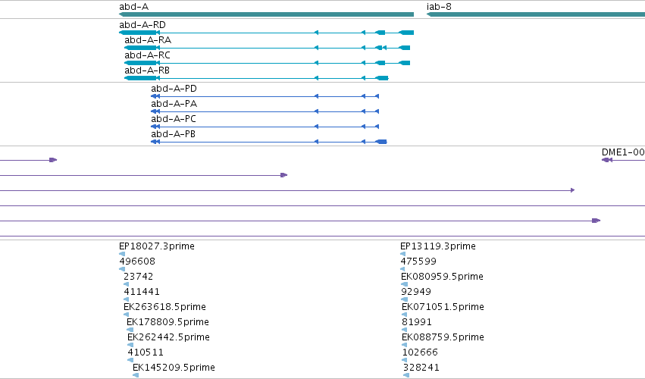Click the insertion marker below 475599
The height and width of the screenshot is (379, 645).
[402, 269]
